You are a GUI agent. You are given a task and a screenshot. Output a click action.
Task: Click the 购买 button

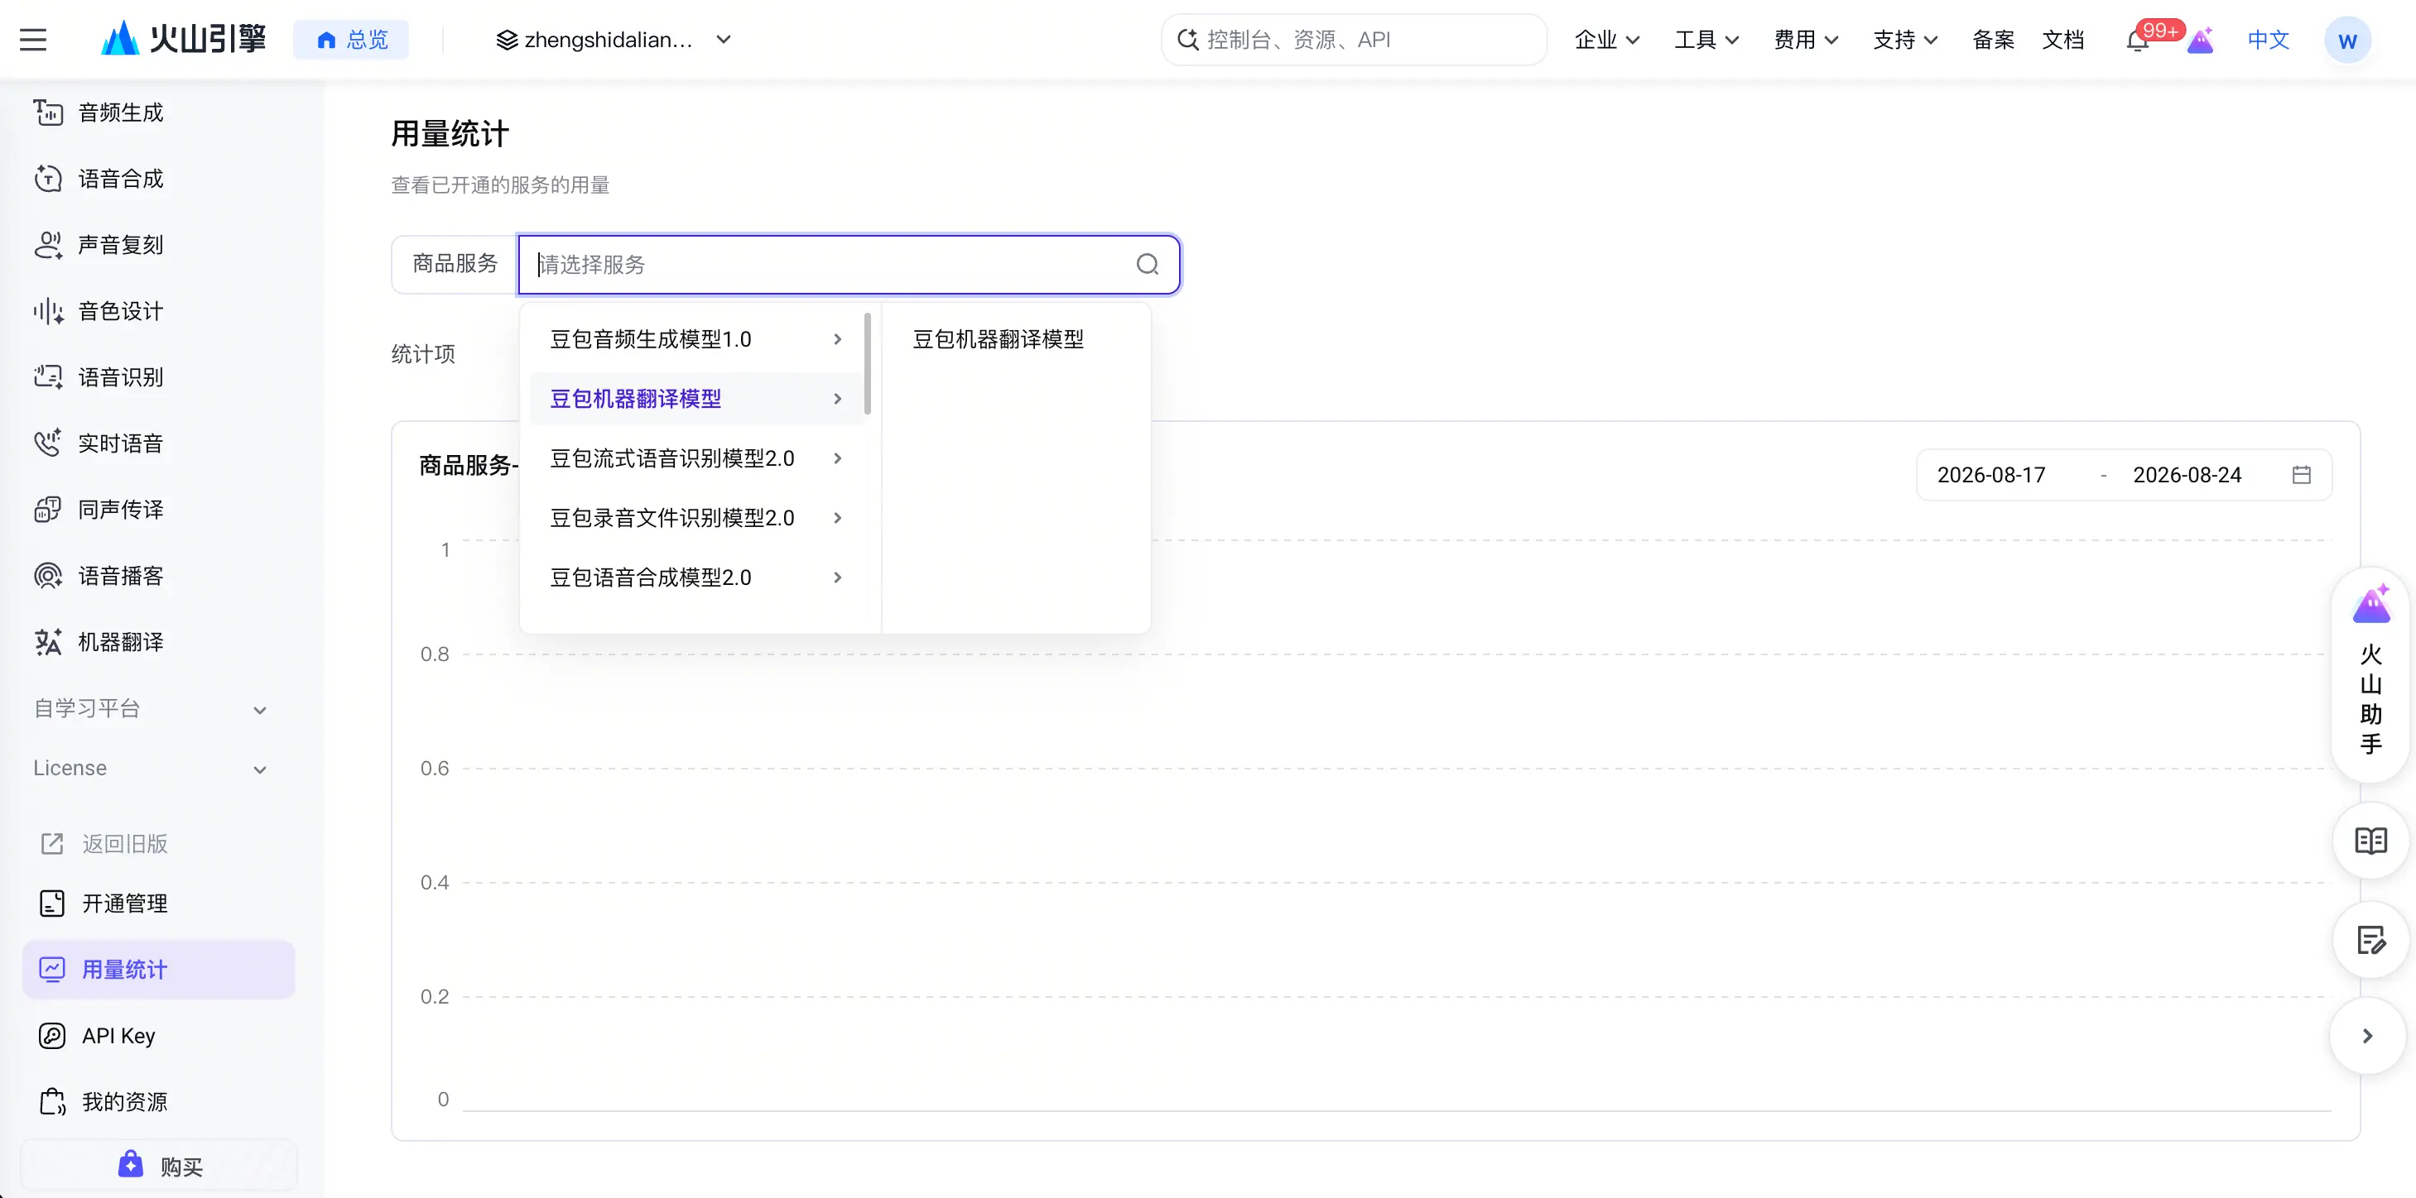click(x=160, y=1166)
